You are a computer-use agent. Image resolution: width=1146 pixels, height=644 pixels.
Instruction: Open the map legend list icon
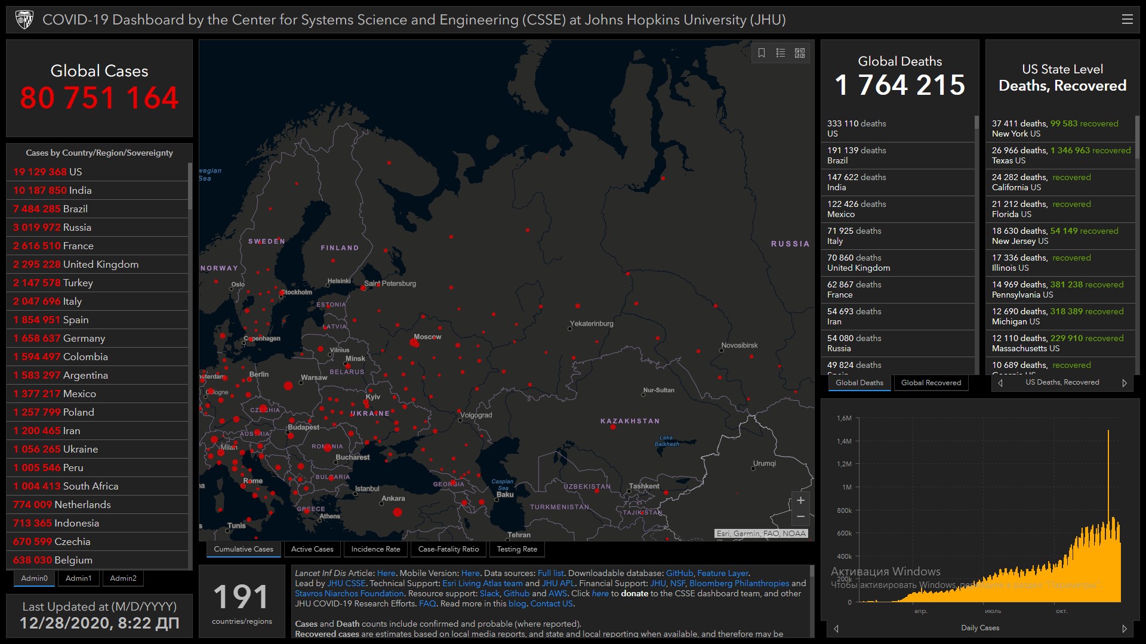780,53
